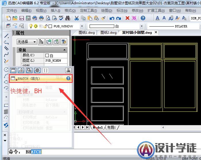The width and height of the screenshot is (201, 160).
Task: Close the 某村镇小别墅.dwg tab
Action: tap(156, 32)
